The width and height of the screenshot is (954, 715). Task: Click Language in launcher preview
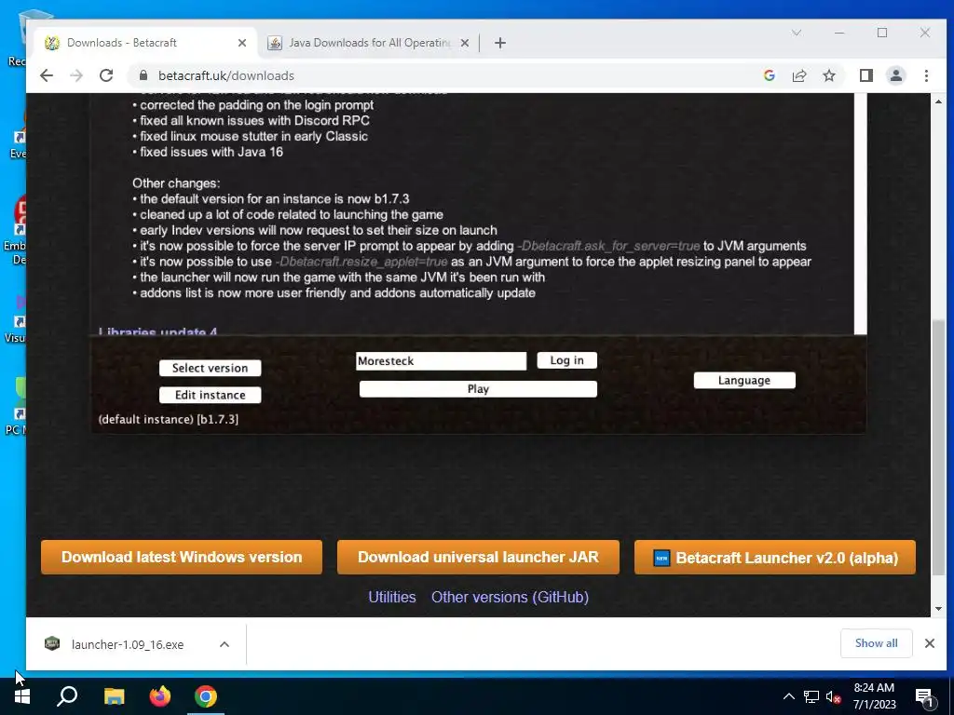point(744,380)
